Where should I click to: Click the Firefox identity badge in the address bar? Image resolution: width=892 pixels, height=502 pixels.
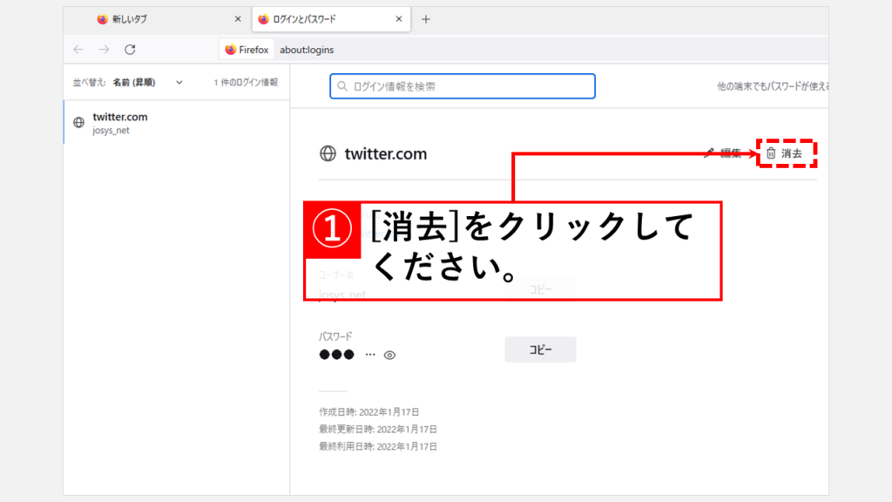point(247,50)
